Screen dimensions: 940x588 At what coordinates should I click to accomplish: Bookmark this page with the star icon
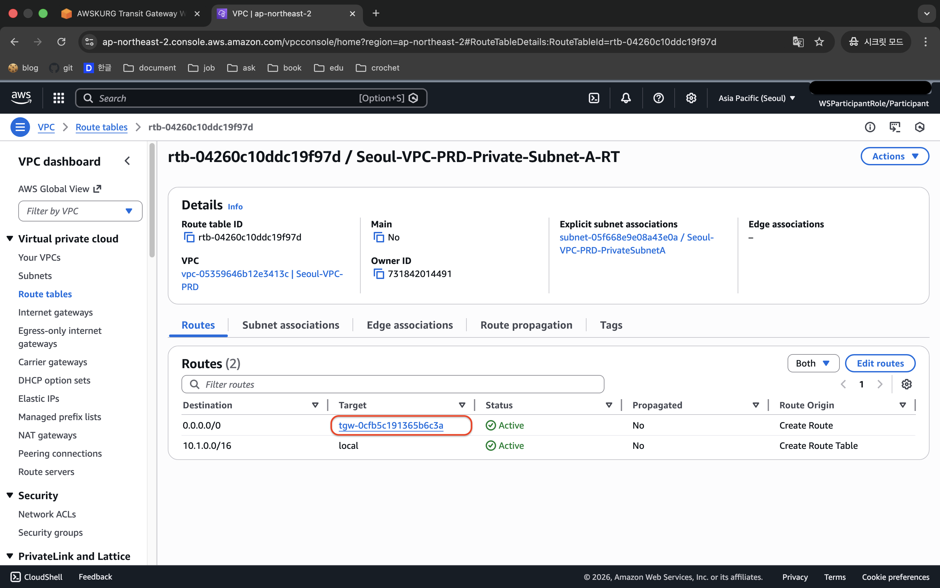819,41
